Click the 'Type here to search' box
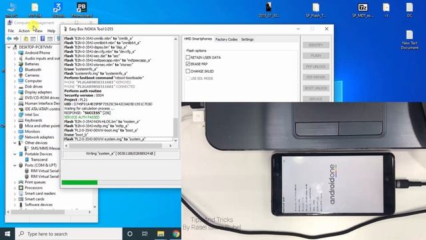Viewport: 426px width, 240px height. [x=69, y=234]
